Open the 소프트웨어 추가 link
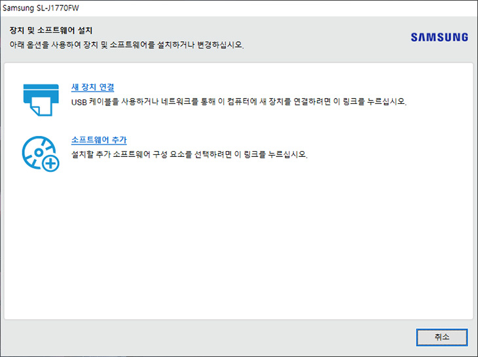 [99, 140]
